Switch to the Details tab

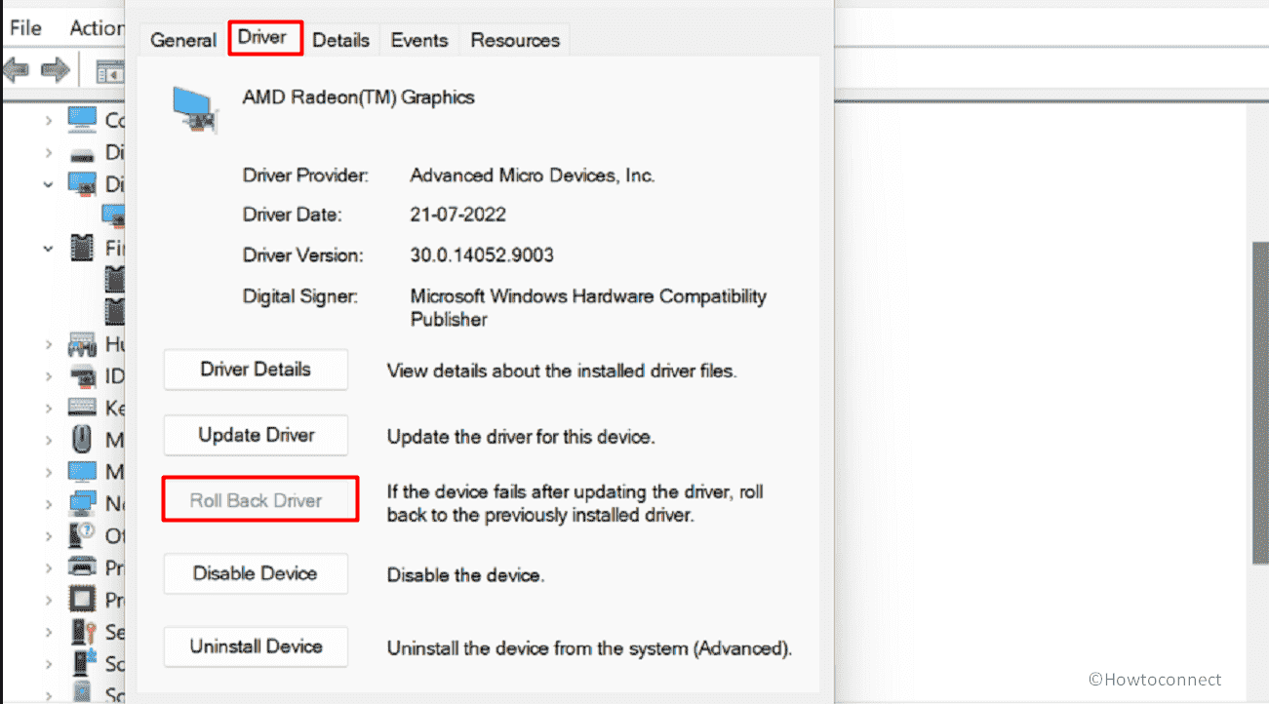pos(341,40)
